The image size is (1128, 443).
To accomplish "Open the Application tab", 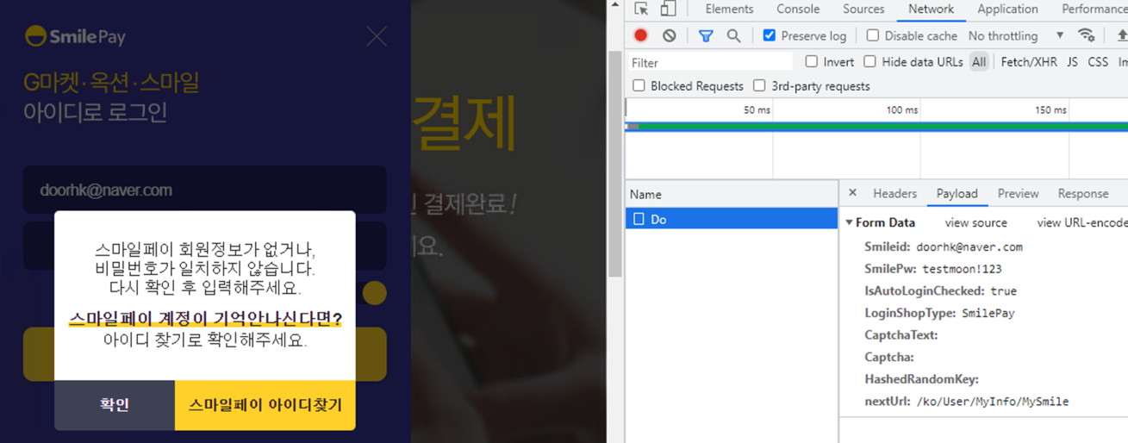I will 1007,9.
